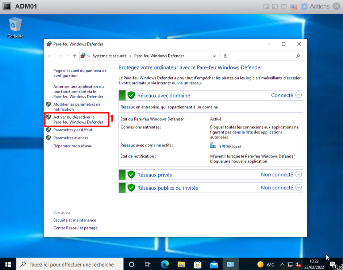Open Centre Réseau et partage link
This screenshot has height=270, width=343.
click(x=75, y=228)
